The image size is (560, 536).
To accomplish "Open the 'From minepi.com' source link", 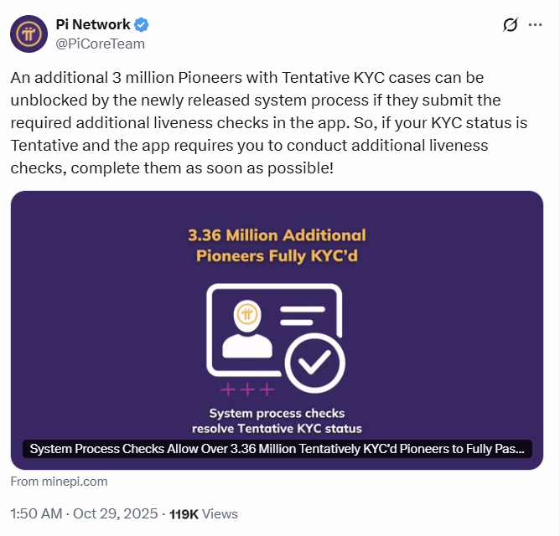I will (x=59, y=482).
